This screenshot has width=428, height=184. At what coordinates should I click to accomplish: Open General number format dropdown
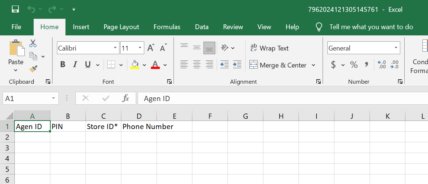click(396, 48)
